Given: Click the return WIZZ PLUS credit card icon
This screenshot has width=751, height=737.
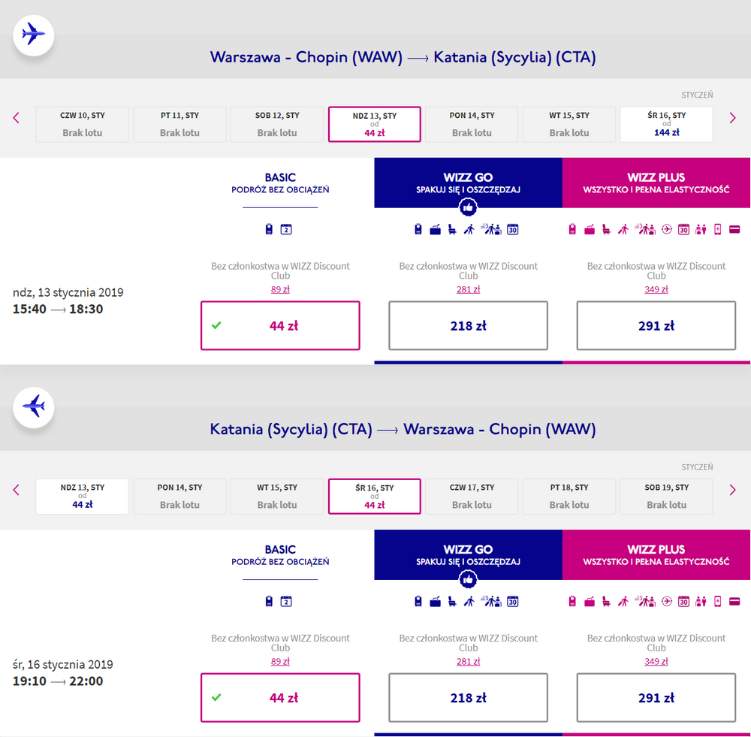Looking at the screenshot, I should (734, 601).
